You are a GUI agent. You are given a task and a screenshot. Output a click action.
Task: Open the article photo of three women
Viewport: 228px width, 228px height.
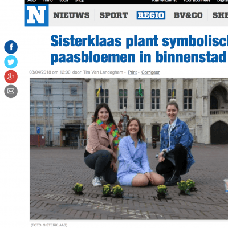tap(129, 149)
